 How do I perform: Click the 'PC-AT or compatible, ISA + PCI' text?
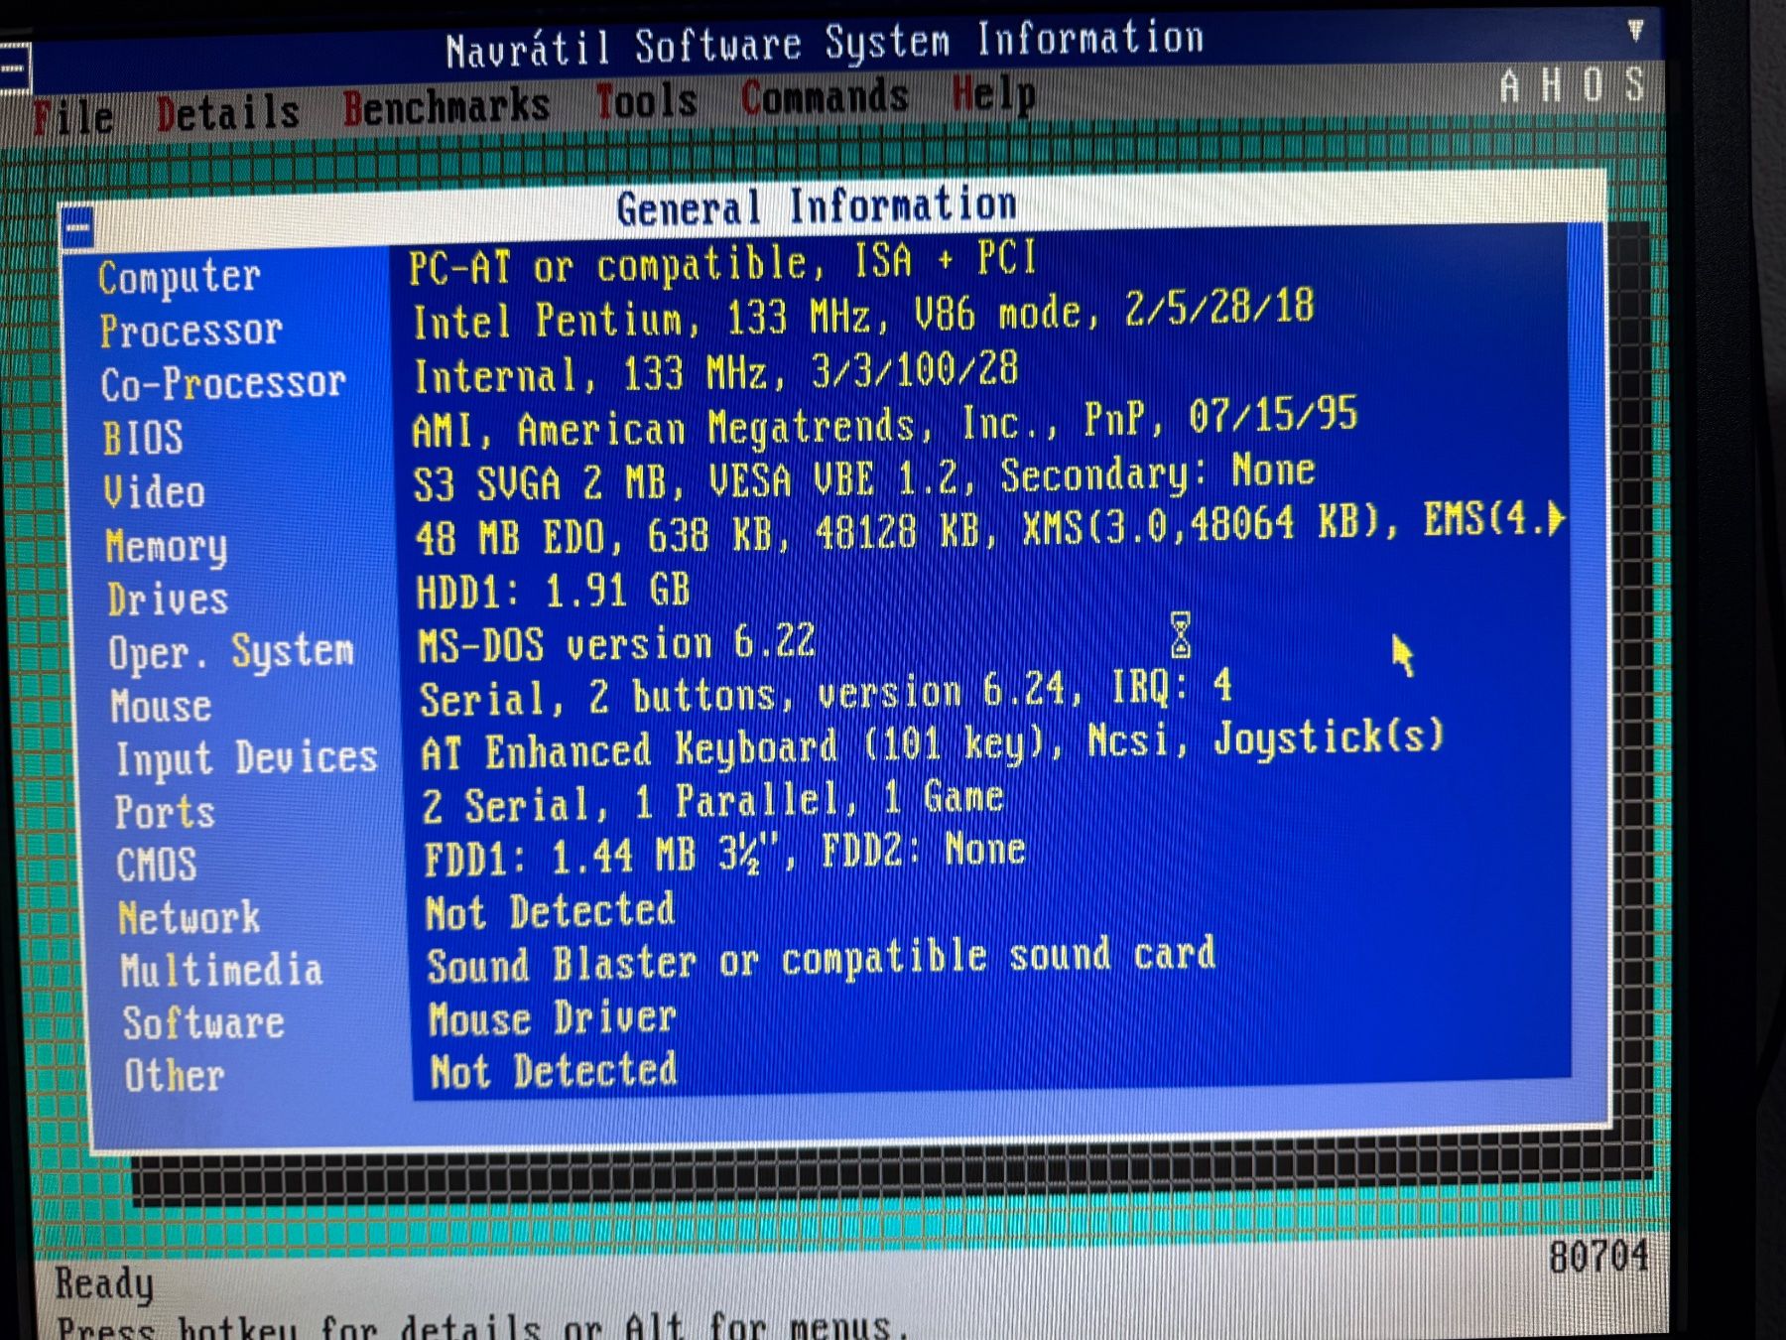click(722, 262)
